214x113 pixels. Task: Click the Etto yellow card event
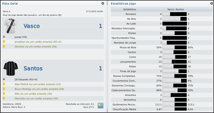[34, 94]
